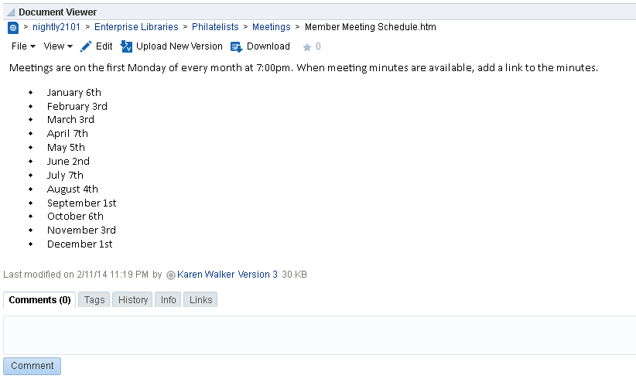This screenshot has width=636, height=379.
Task: Click the October 6th list entry
Action: pyautogui.click(x=75, y=216)
